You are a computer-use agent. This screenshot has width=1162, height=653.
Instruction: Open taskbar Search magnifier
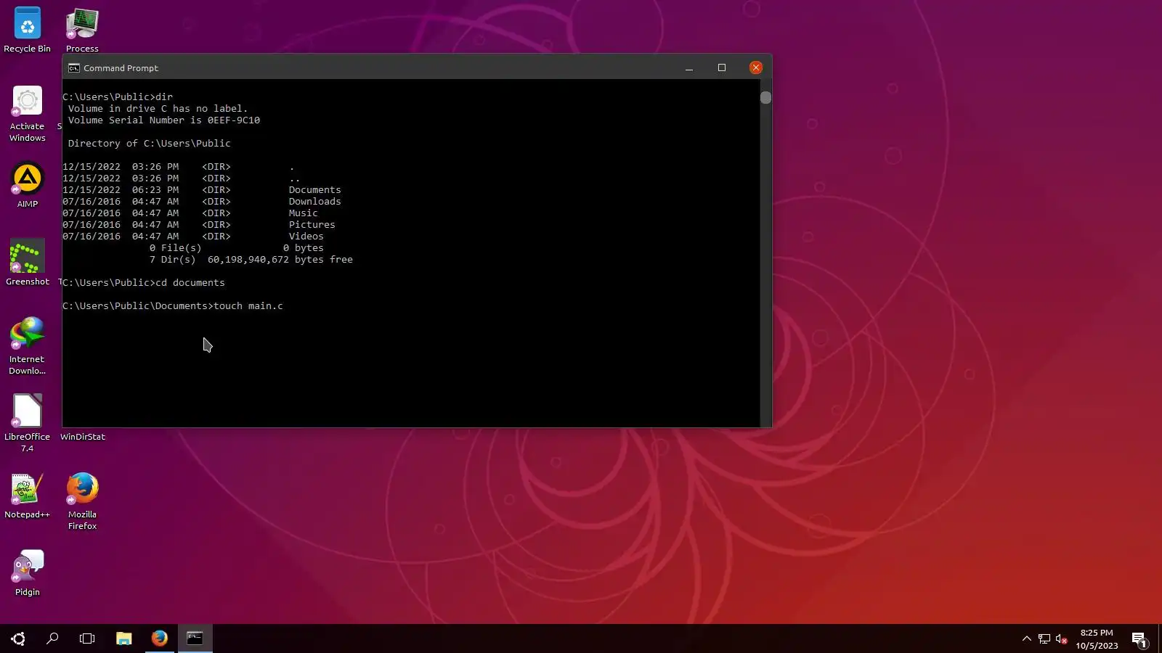(52, 638)
